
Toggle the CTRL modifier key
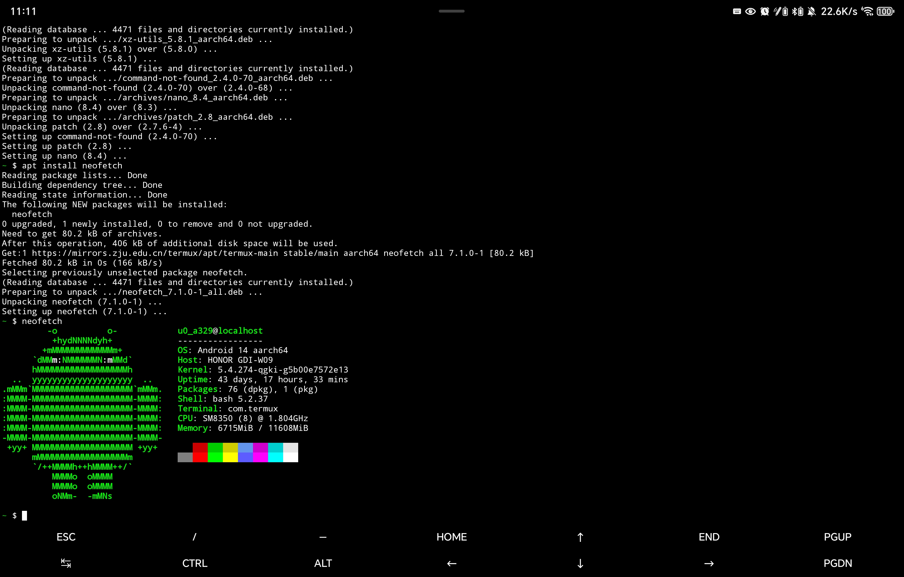tap(195, 564)
